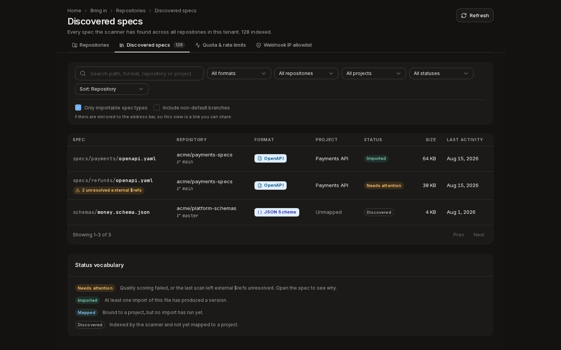Click Showing 1–3 of 3 text

tap(92, 235)
